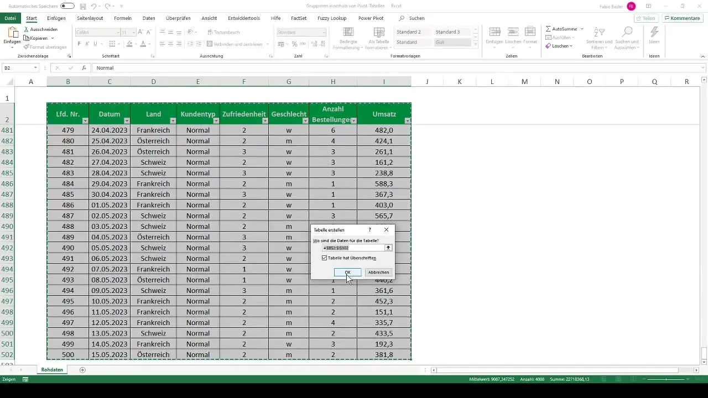
Task: Toggle Automatisches Speichern switch
Action: [x=67, y=6]
